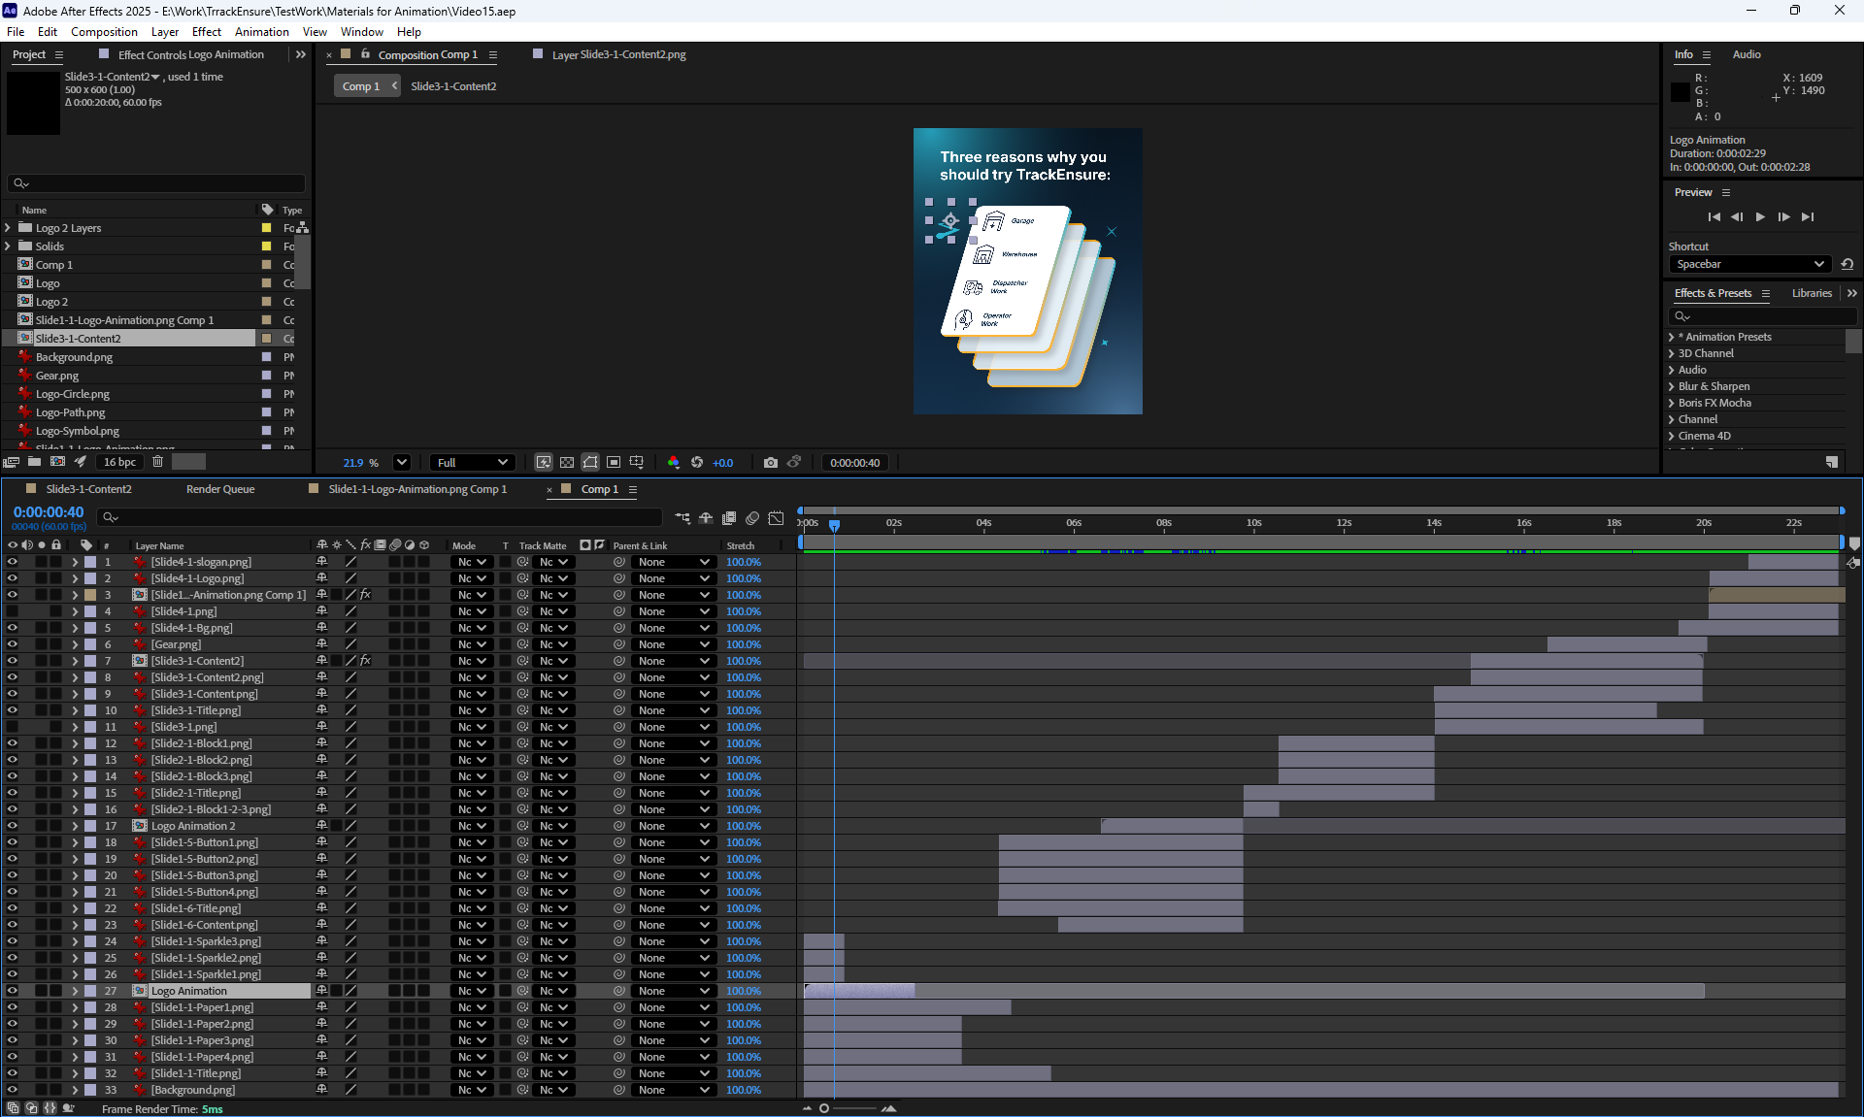Click the Reset Exposure aperture icon

point(697,463)
